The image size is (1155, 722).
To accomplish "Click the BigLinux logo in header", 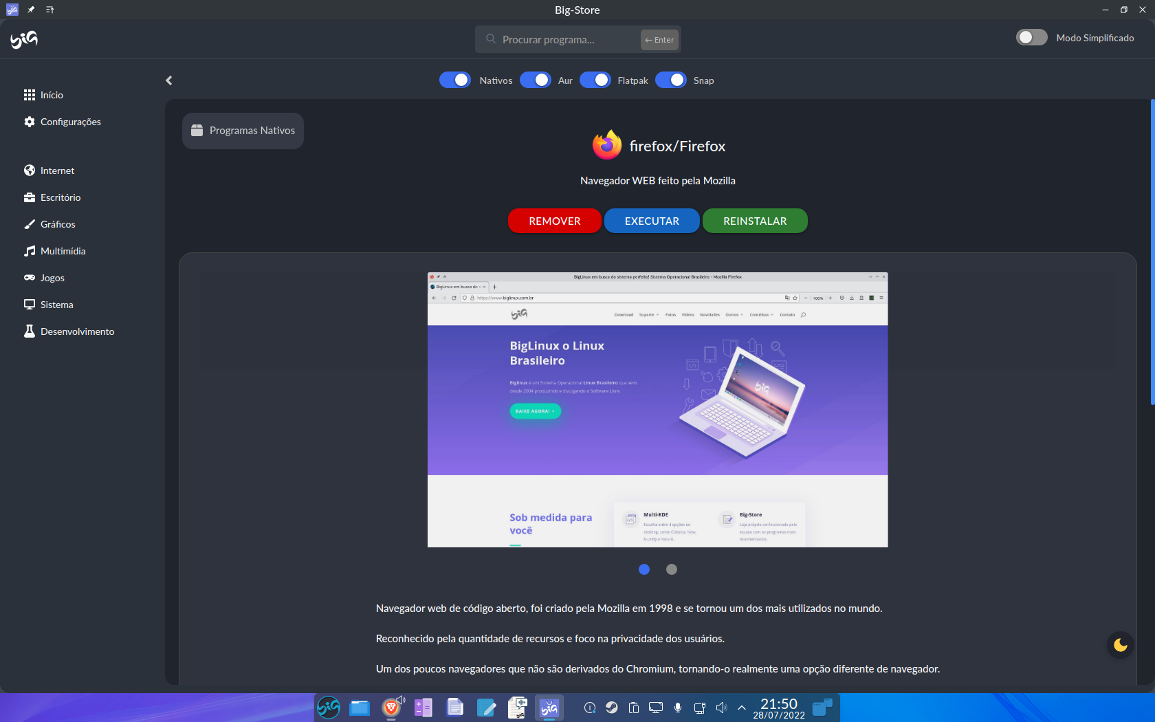I will coord(24,40).
